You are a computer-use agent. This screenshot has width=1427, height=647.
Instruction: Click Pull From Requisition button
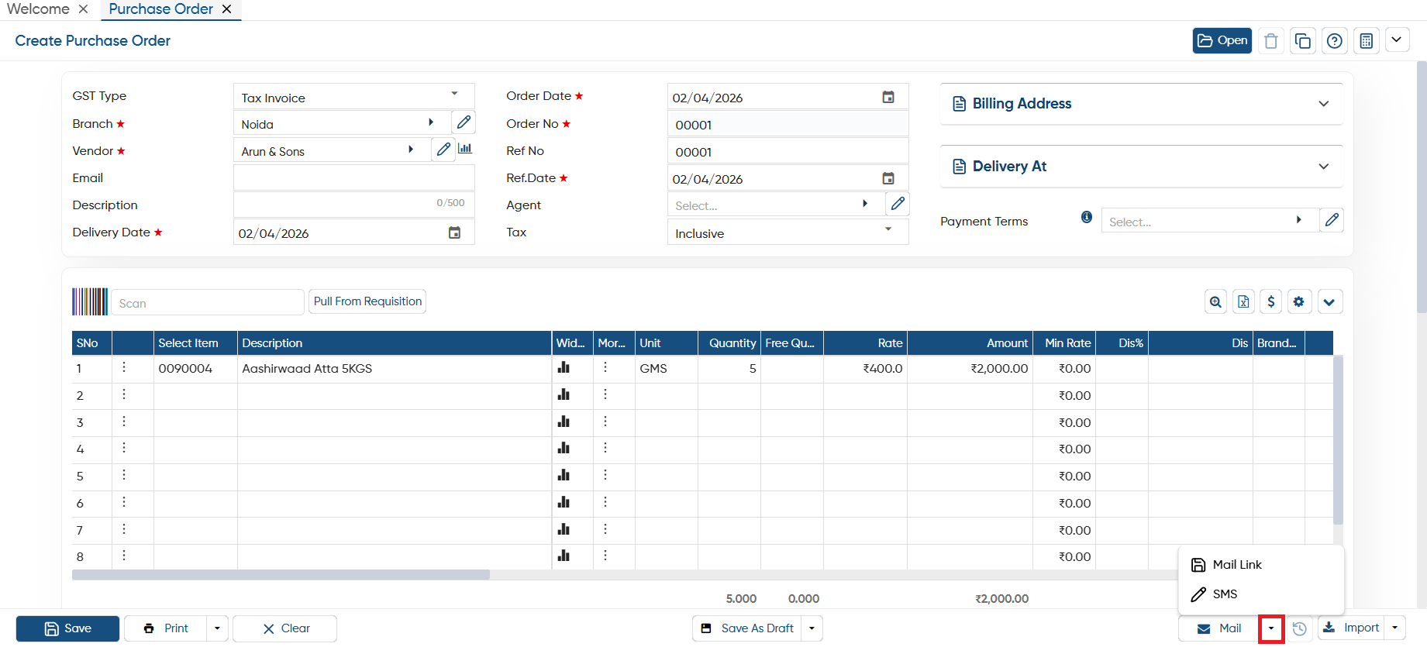coord(367,301)
